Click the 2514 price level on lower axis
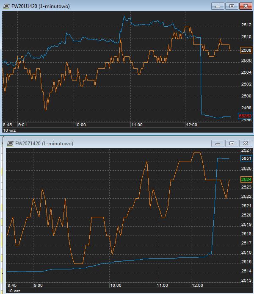 246,271
